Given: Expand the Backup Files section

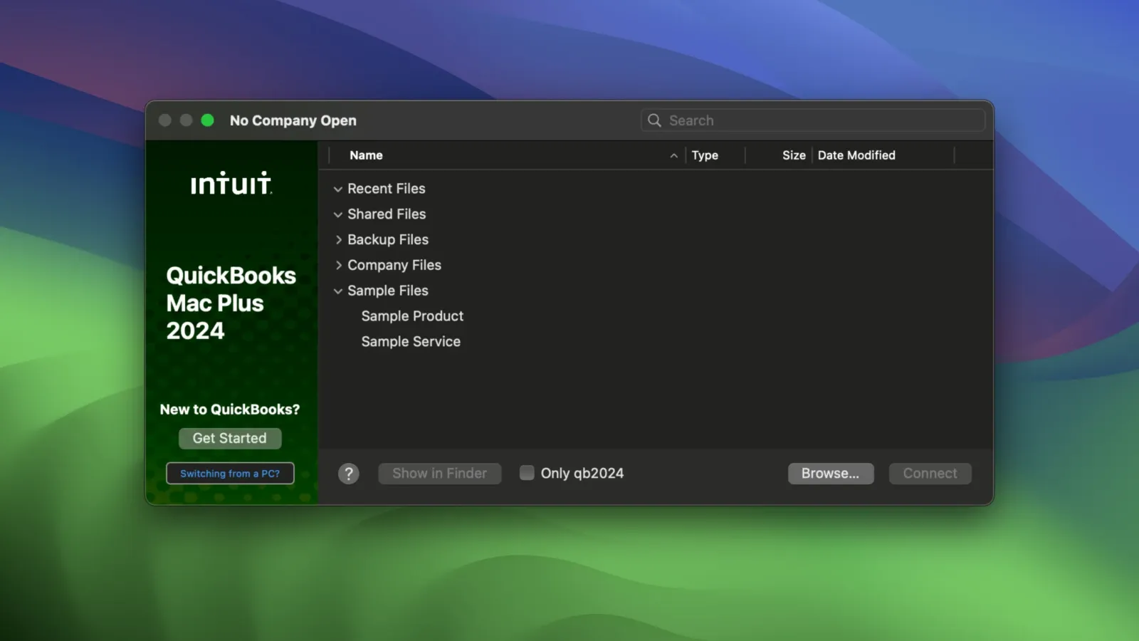Looking at the screenshot, I should click(x=339, y=239).
